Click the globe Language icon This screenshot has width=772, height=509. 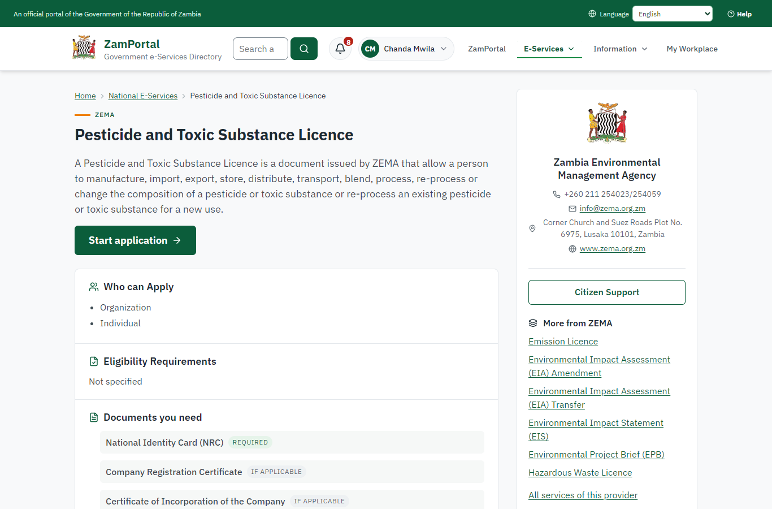coord(592,14)
